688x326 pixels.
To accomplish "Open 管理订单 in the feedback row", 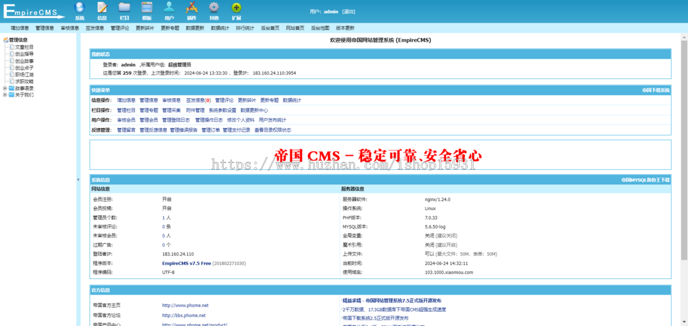I will tap(210, 130).
